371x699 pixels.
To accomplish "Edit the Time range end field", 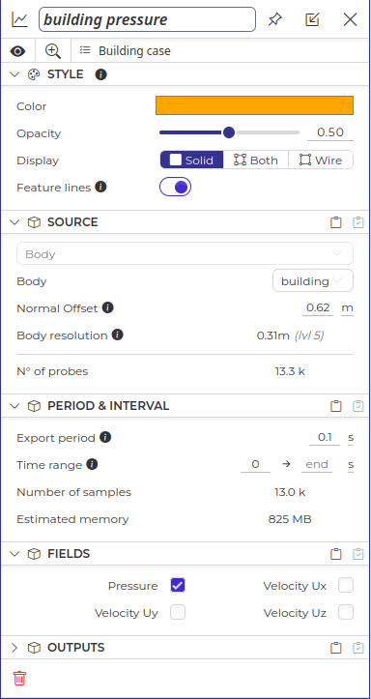I will 317,464.
